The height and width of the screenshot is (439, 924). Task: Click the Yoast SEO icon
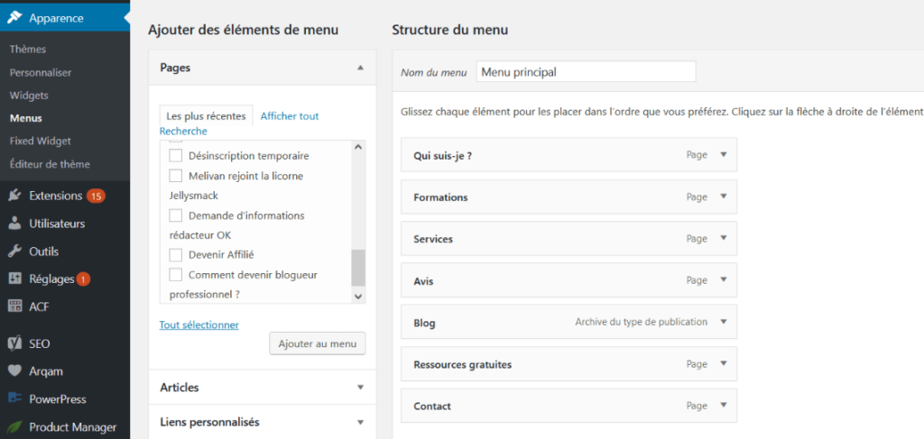14,343
